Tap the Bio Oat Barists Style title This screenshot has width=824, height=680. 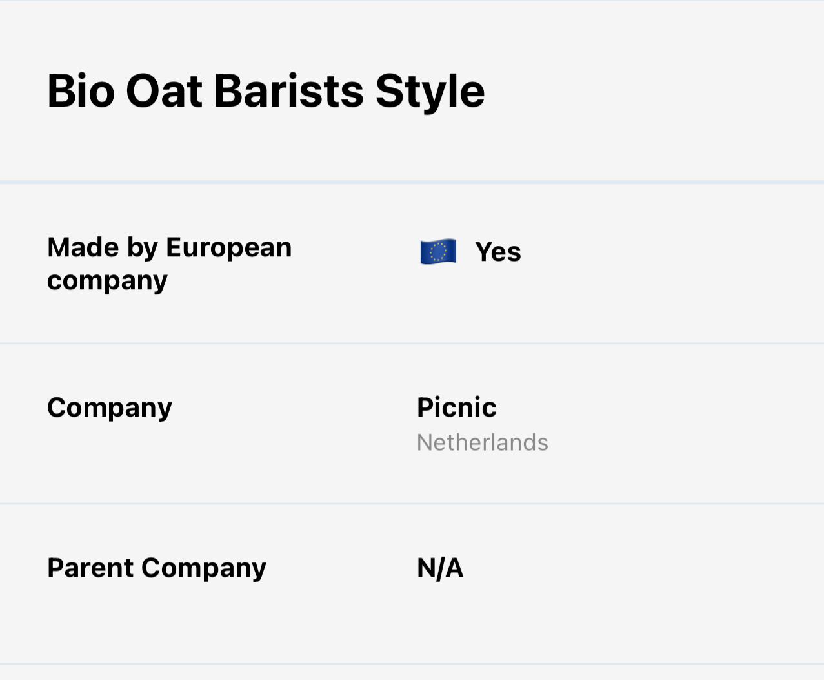265,91
